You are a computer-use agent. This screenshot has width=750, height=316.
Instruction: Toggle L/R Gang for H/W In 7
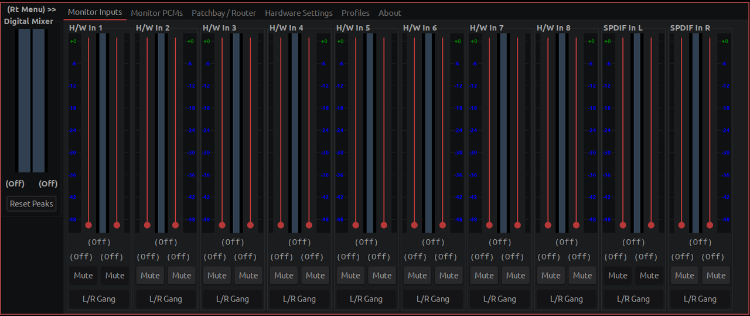pos(500,299)
